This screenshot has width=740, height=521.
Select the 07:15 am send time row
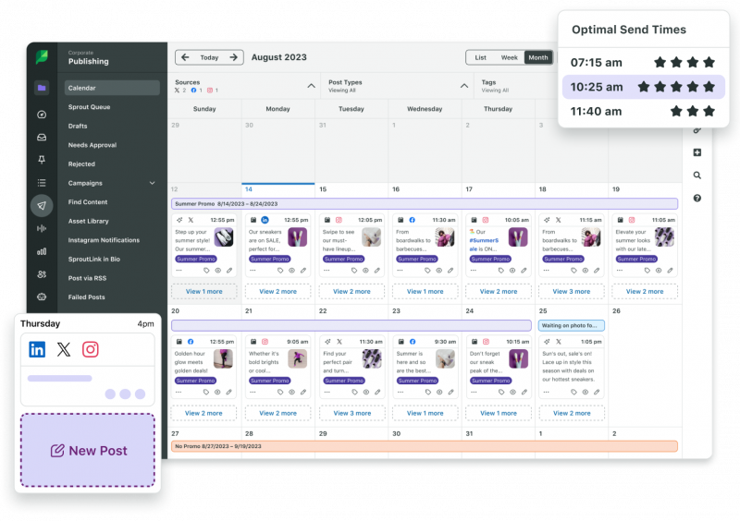(643, 62)
